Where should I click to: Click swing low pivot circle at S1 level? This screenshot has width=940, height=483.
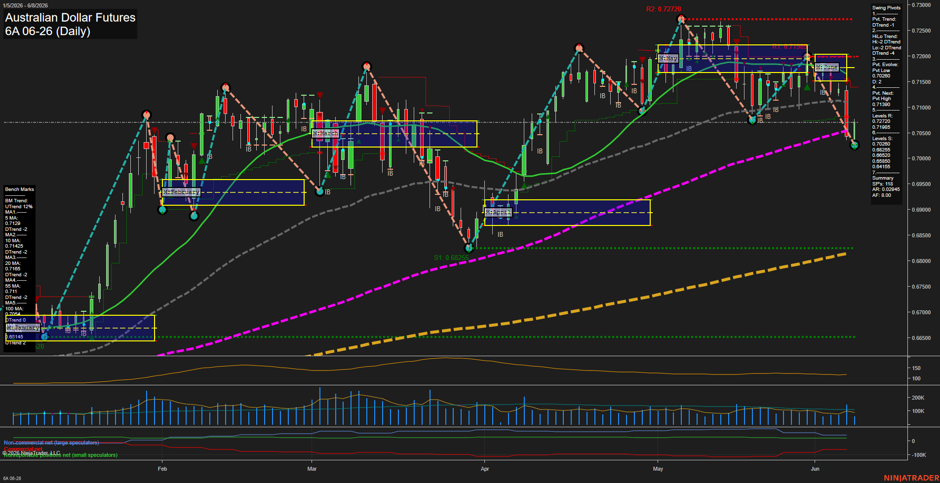tap(469, 248)
